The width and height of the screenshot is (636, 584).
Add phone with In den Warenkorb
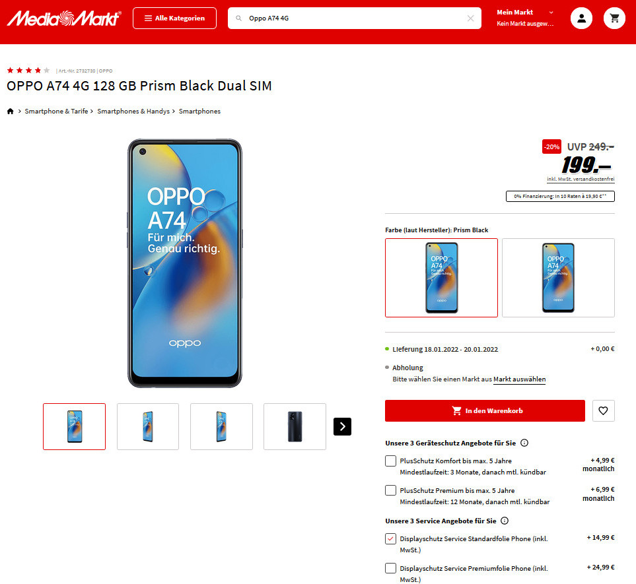tap(485, 410)
